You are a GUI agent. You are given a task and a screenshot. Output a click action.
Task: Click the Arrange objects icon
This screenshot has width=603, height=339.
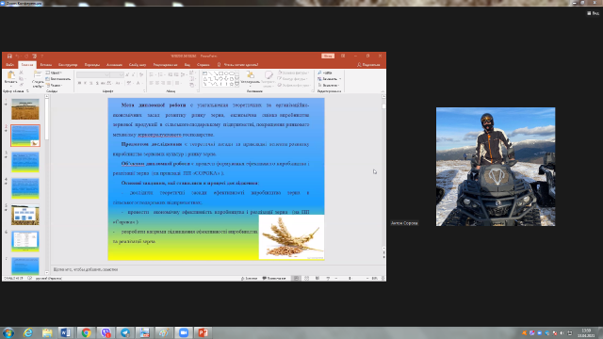click(x=251, y=74)
